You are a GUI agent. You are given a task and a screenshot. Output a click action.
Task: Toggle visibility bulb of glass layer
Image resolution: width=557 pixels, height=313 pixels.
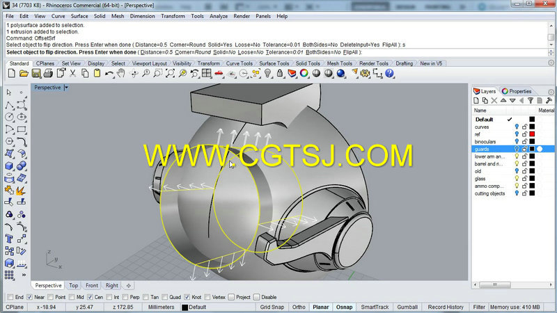pos(517,179)
